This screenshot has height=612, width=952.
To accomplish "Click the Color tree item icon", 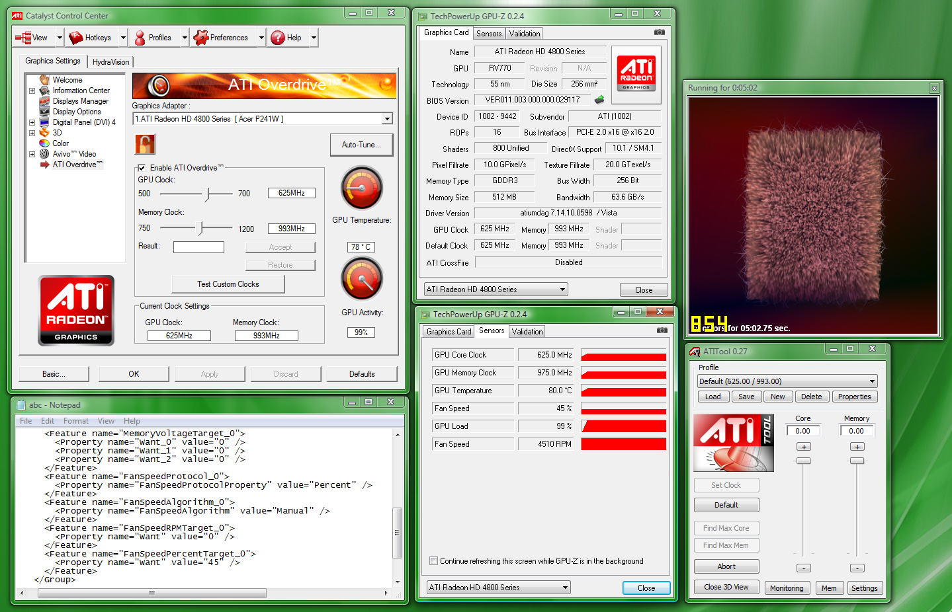I will click(x=44, y=143).
